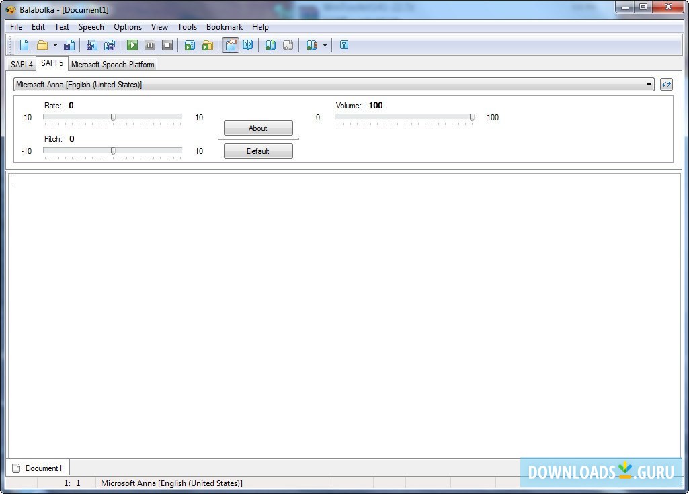The width and height of the screenshot is (689, 494).
Task: Click the Balabolka app icon in the title bar
Action: click(x=11, y=9)
